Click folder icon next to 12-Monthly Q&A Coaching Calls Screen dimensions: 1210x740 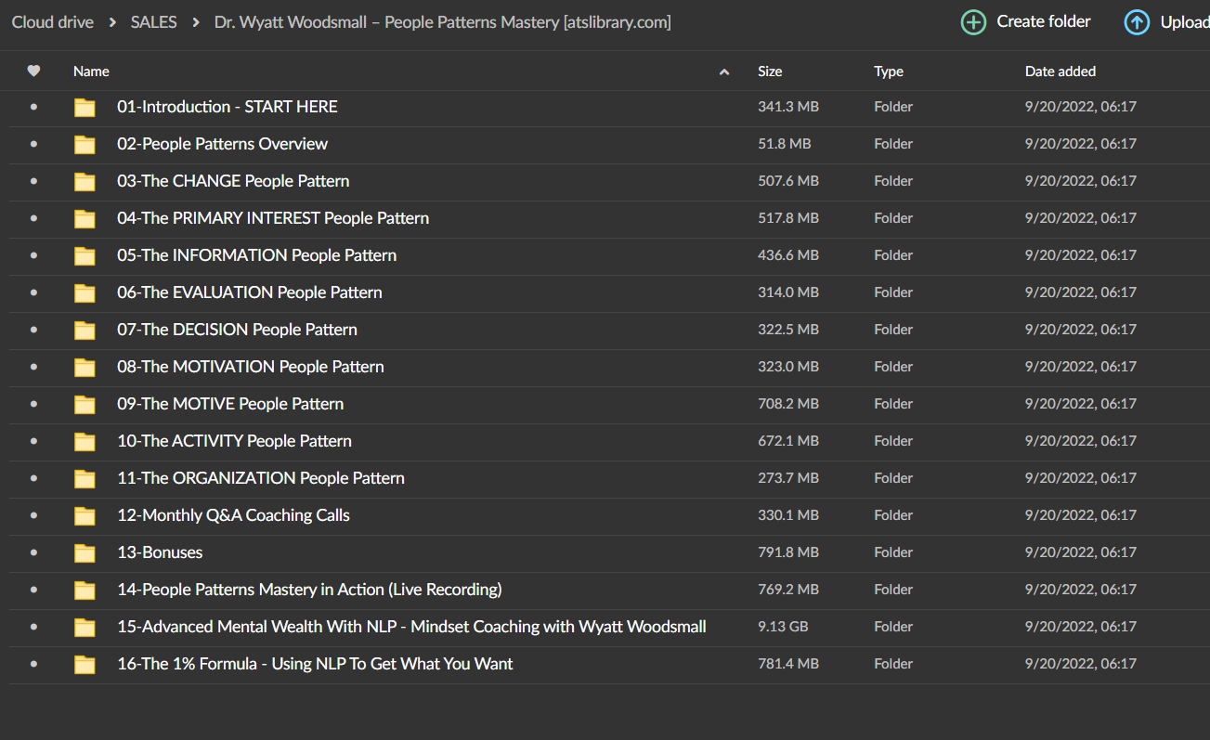click(85, 516)
